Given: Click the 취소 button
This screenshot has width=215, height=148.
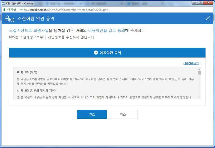Looking at the screenshot, I should coord(123,114).
